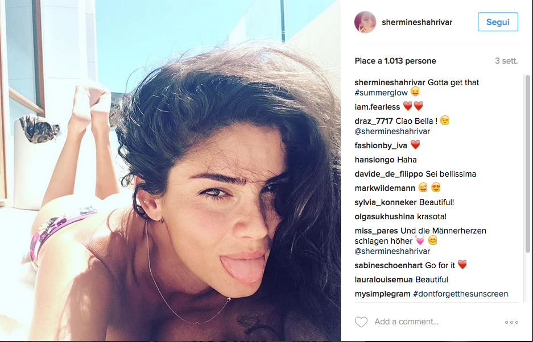Open the three-dots more options menu
533x342 pixels.
[511, 322]
